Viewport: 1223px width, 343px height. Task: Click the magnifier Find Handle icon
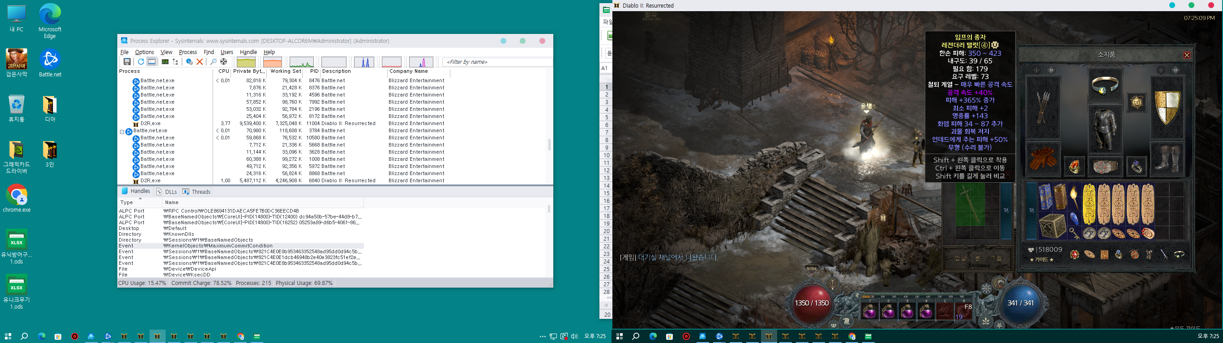coord(214,62)
